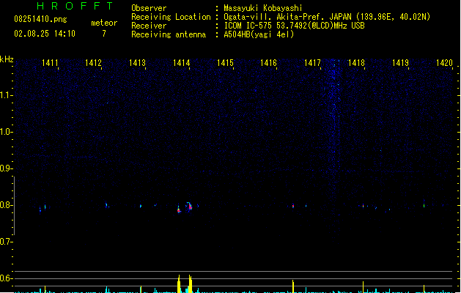Click the HROFFT title text

coord(75,6)
